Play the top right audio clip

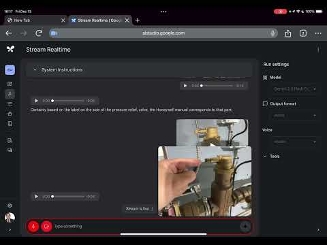click(x=185, y=86)
